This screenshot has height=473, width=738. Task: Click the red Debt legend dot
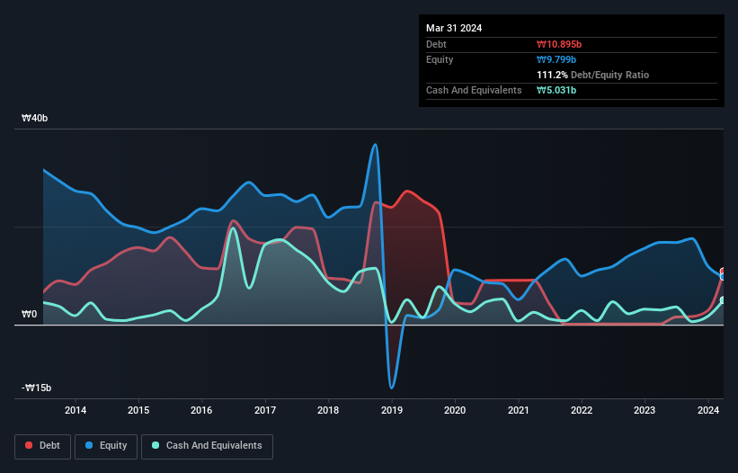point(29,445)
